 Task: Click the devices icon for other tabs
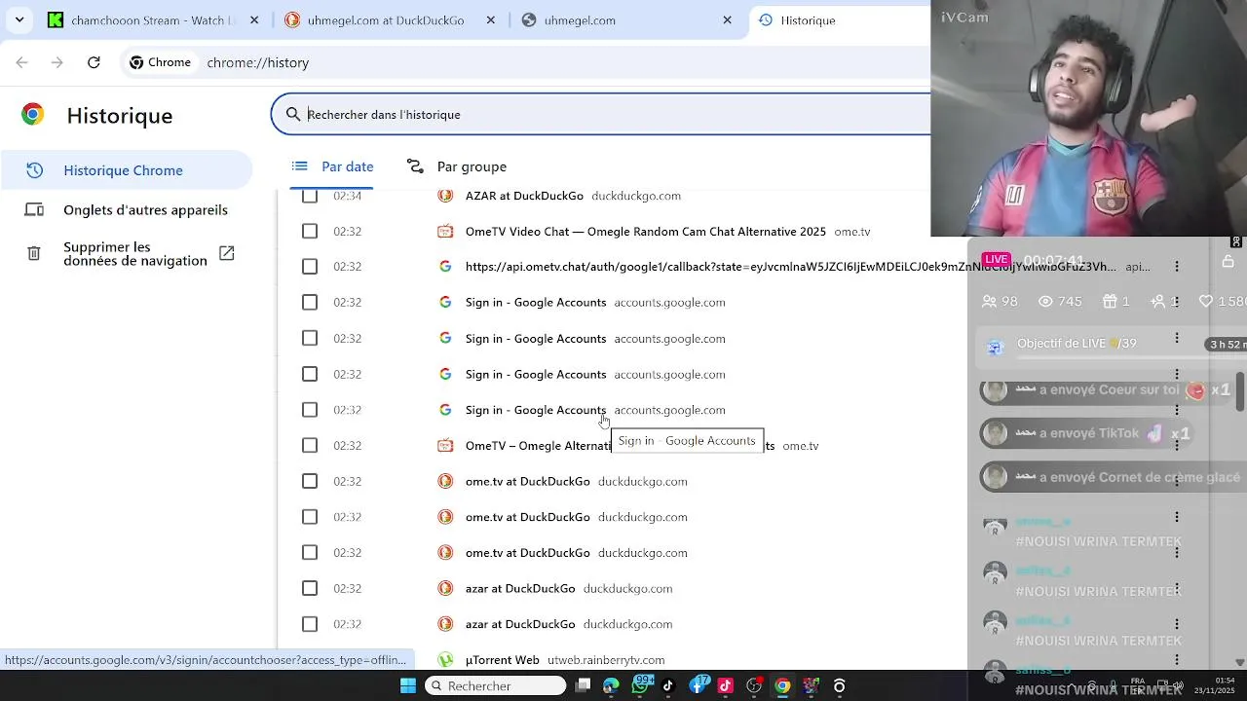tap(34, 210)
